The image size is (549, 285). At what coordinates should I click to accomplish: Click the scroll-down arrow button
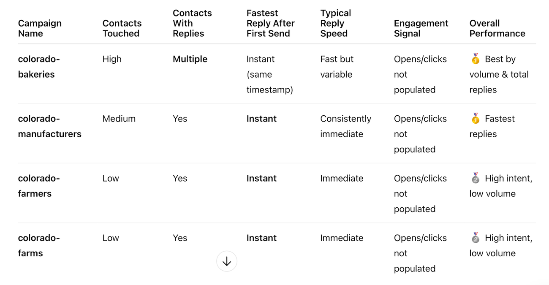click(x=227, y=261)
